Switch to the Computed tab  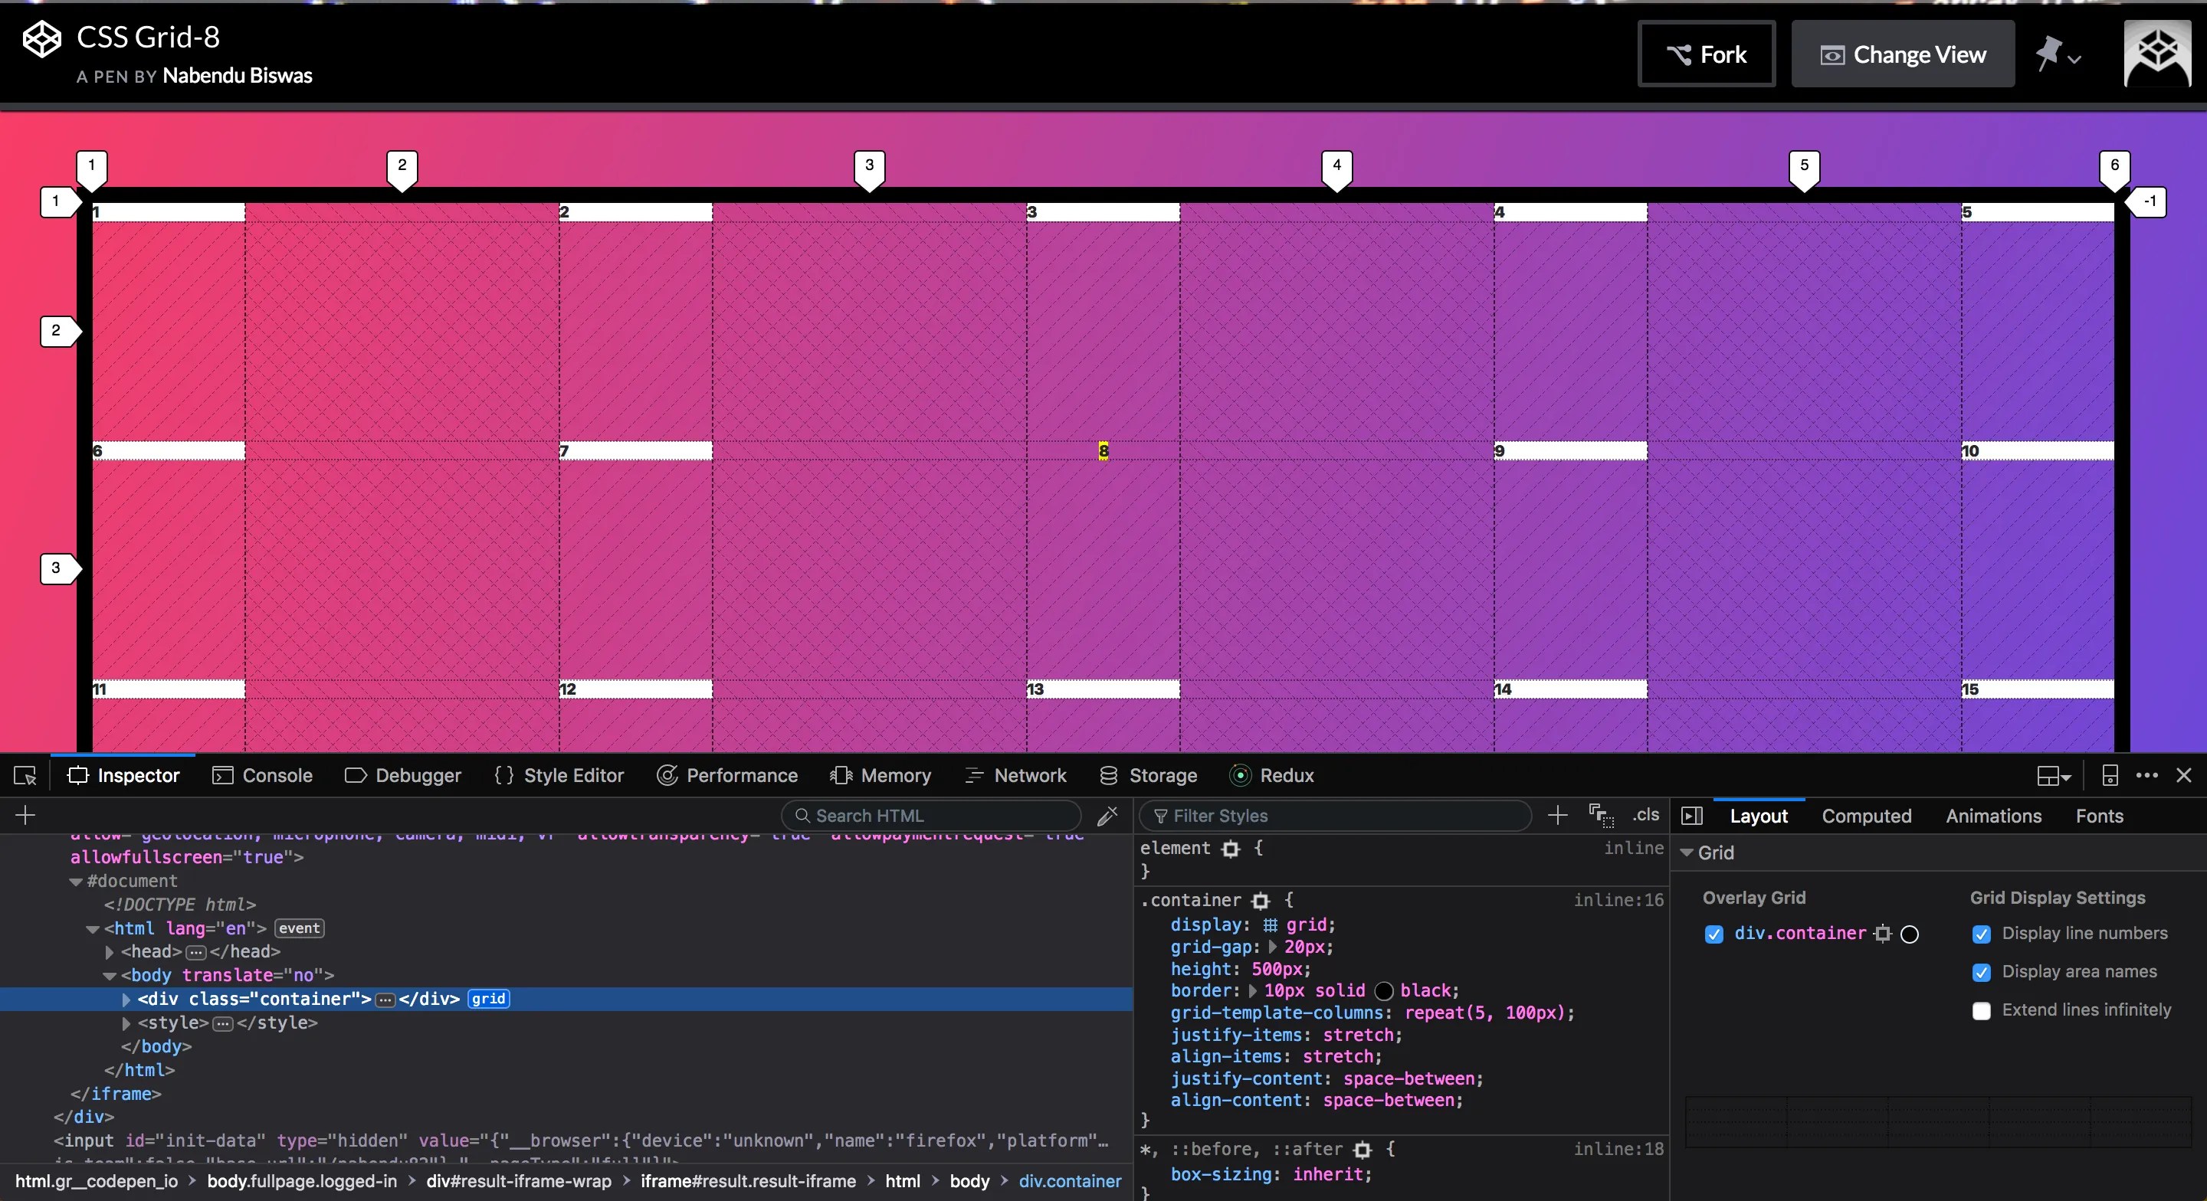tap(1867, 816)
